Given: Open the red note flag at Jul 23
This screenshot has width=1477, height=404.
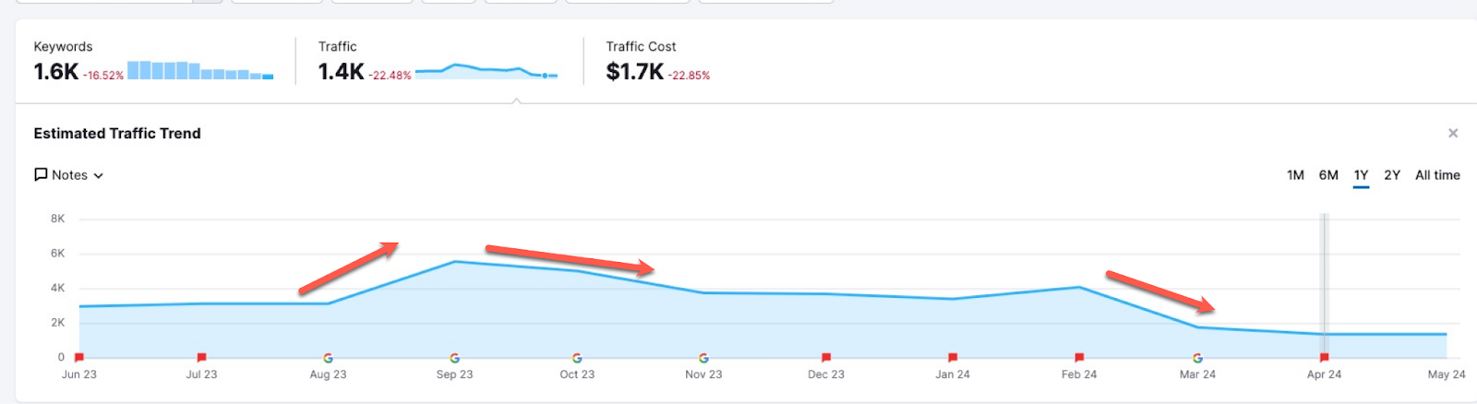Looking at the screenshot, I should pos(201,357).
